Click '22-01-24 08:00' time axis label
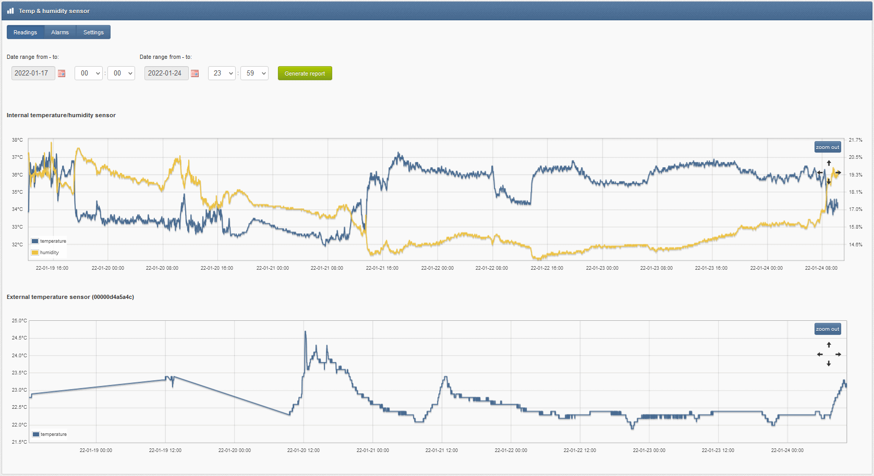The height and width of the screenshot is (476, 874). (x=821, y=268)
